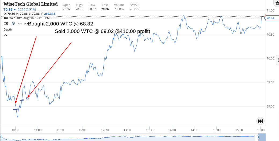The image size is (279, 141).
Task: Redo the drawing action
Action: (x=26, y=24)
